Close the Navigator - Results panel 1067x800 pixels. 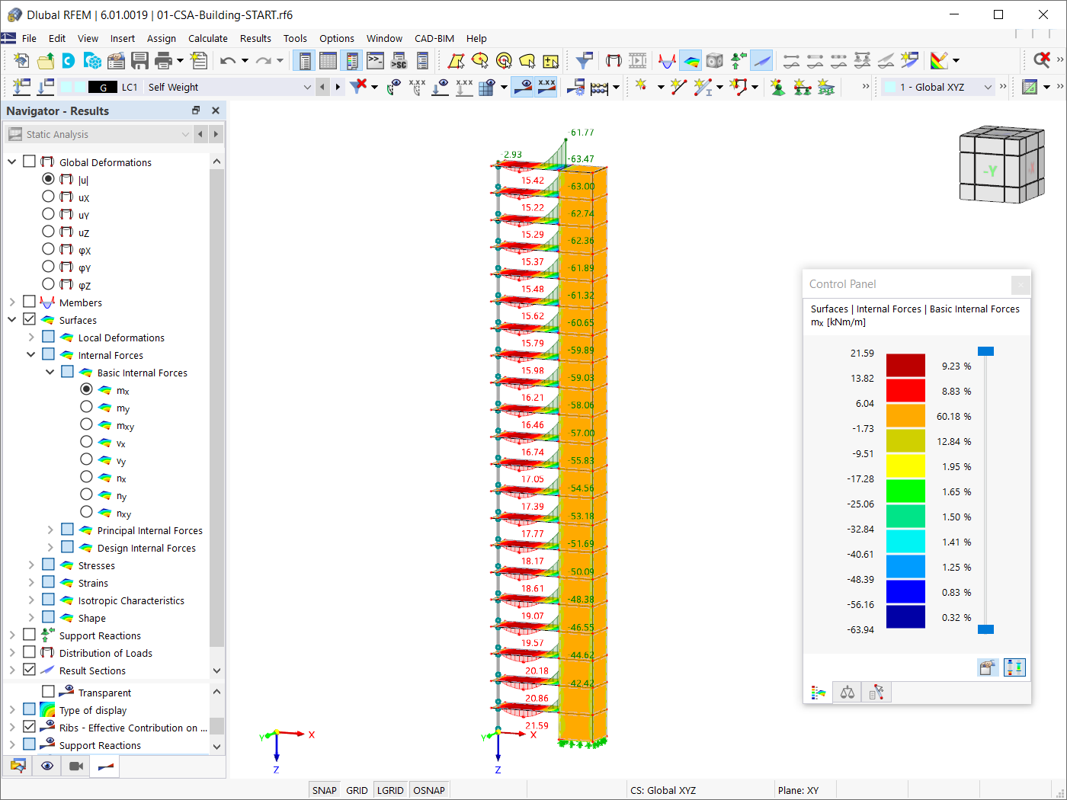pos(216,110)
